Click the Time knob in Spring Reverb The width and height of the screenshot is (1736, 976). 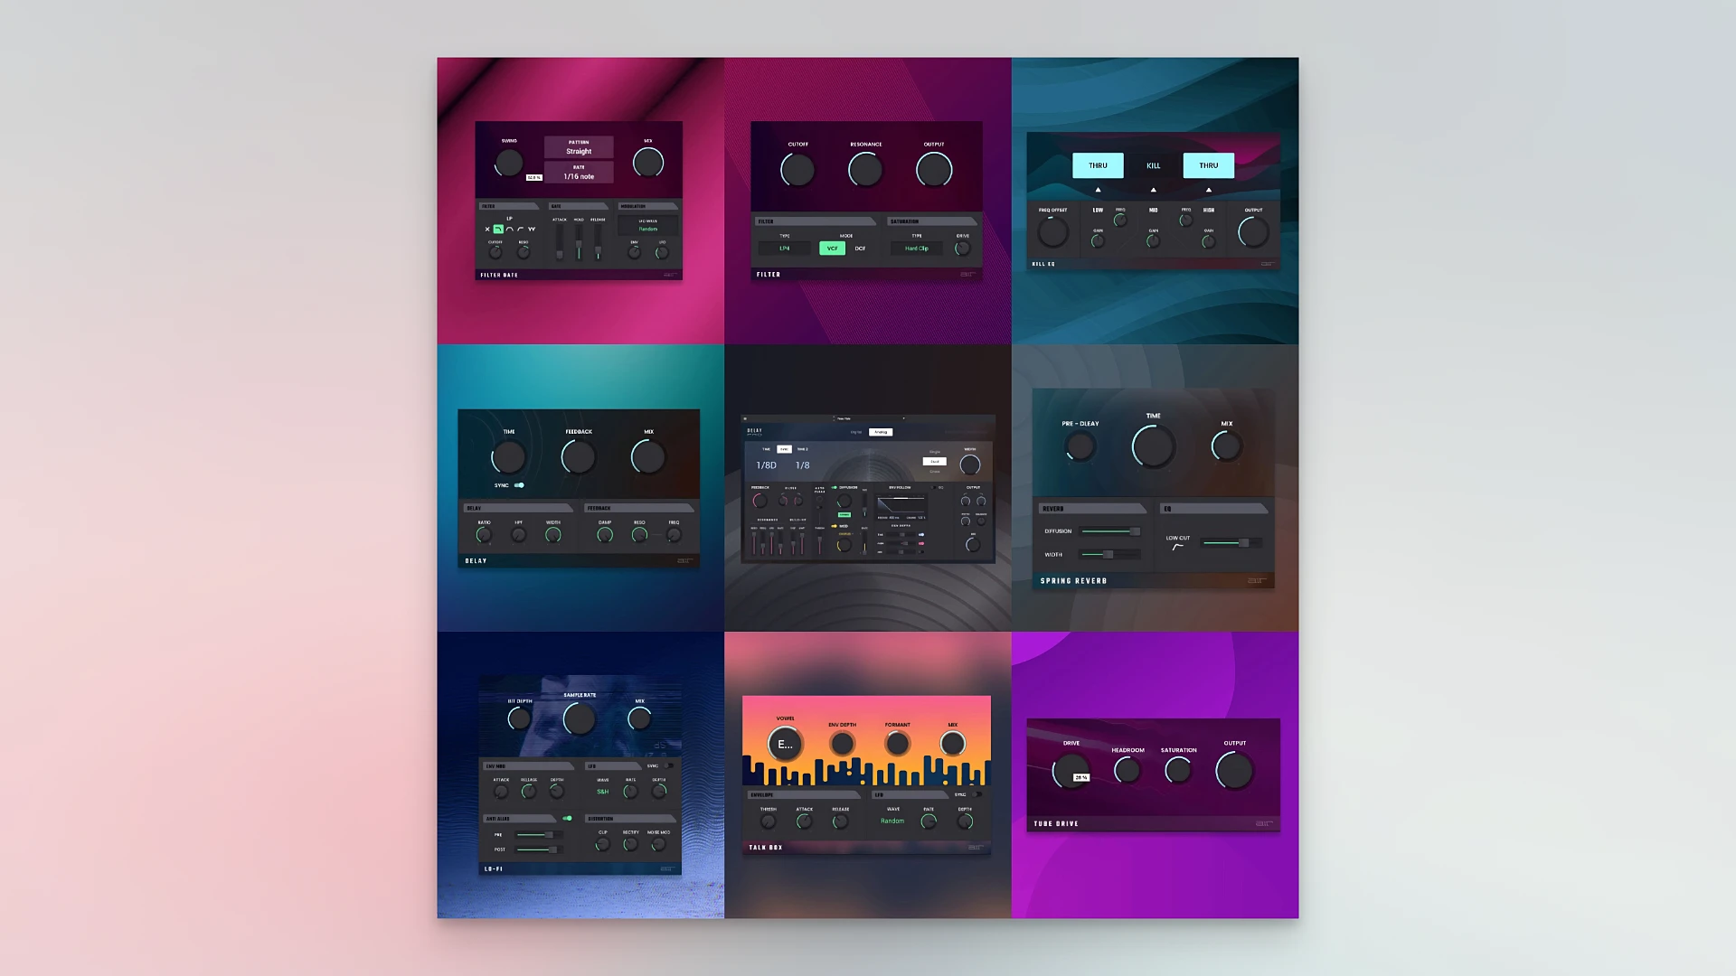point(1153,446)
